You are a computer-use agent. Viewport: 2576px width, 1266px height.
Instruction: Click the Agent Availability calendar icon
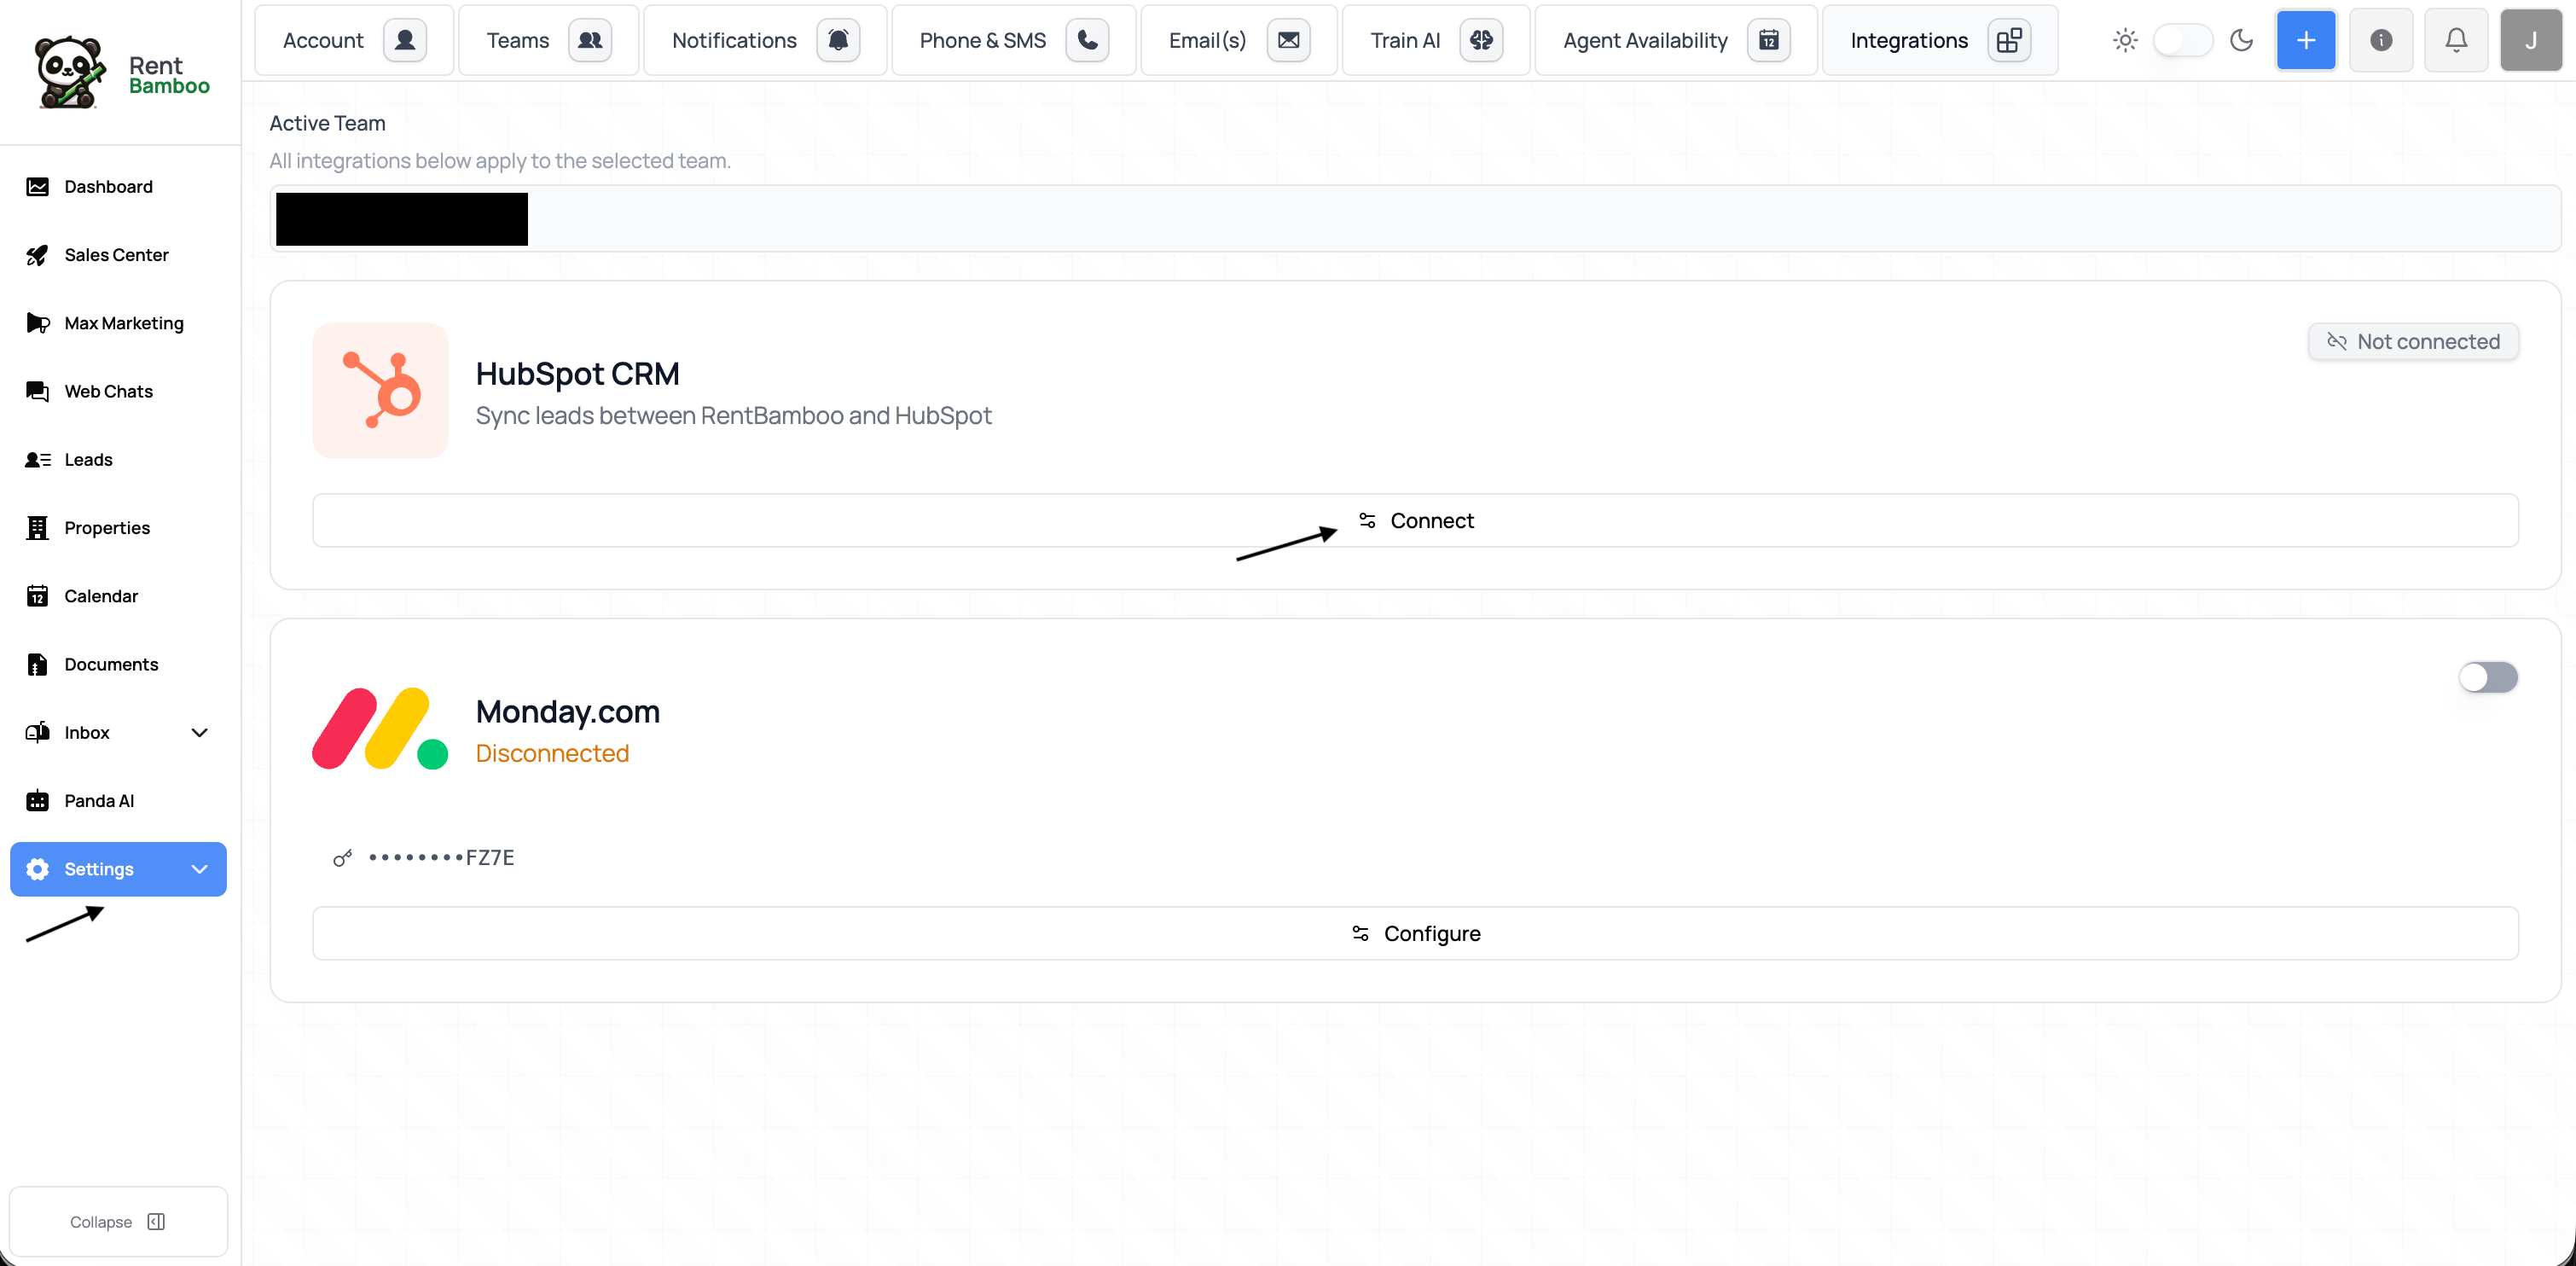[1768, 40]
